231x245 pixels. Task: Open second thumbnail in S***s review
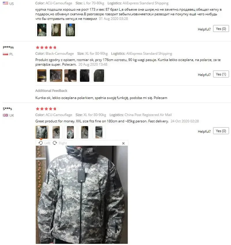pos(56,132)
